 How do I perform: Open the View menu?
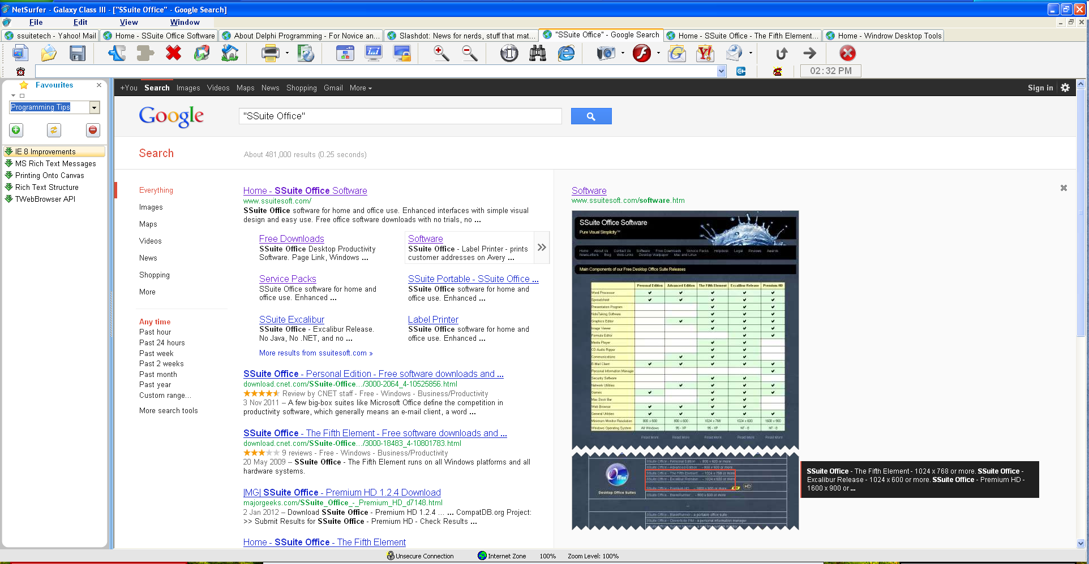tap(128, 22)
